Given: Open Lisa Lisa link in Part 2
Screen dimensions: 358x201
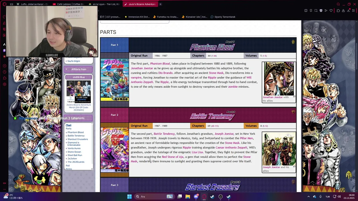Looking at the screenshot, I should pyautogui.click(x=197, y=152).
